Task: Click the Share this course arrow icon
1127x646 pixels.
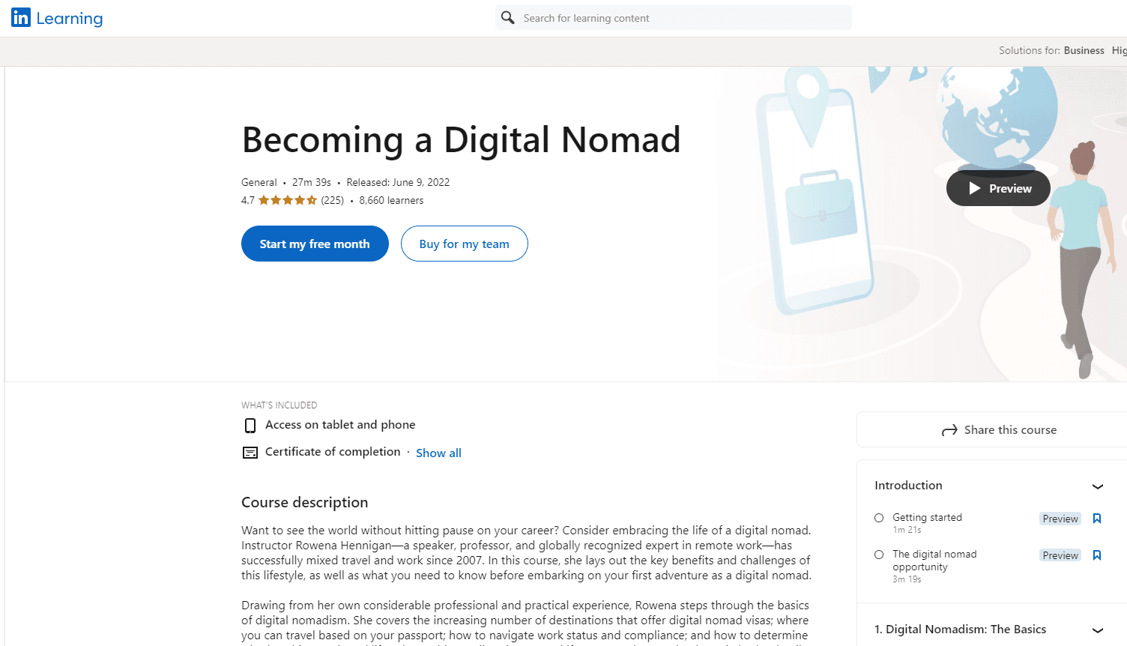Action: click(949, 430)
